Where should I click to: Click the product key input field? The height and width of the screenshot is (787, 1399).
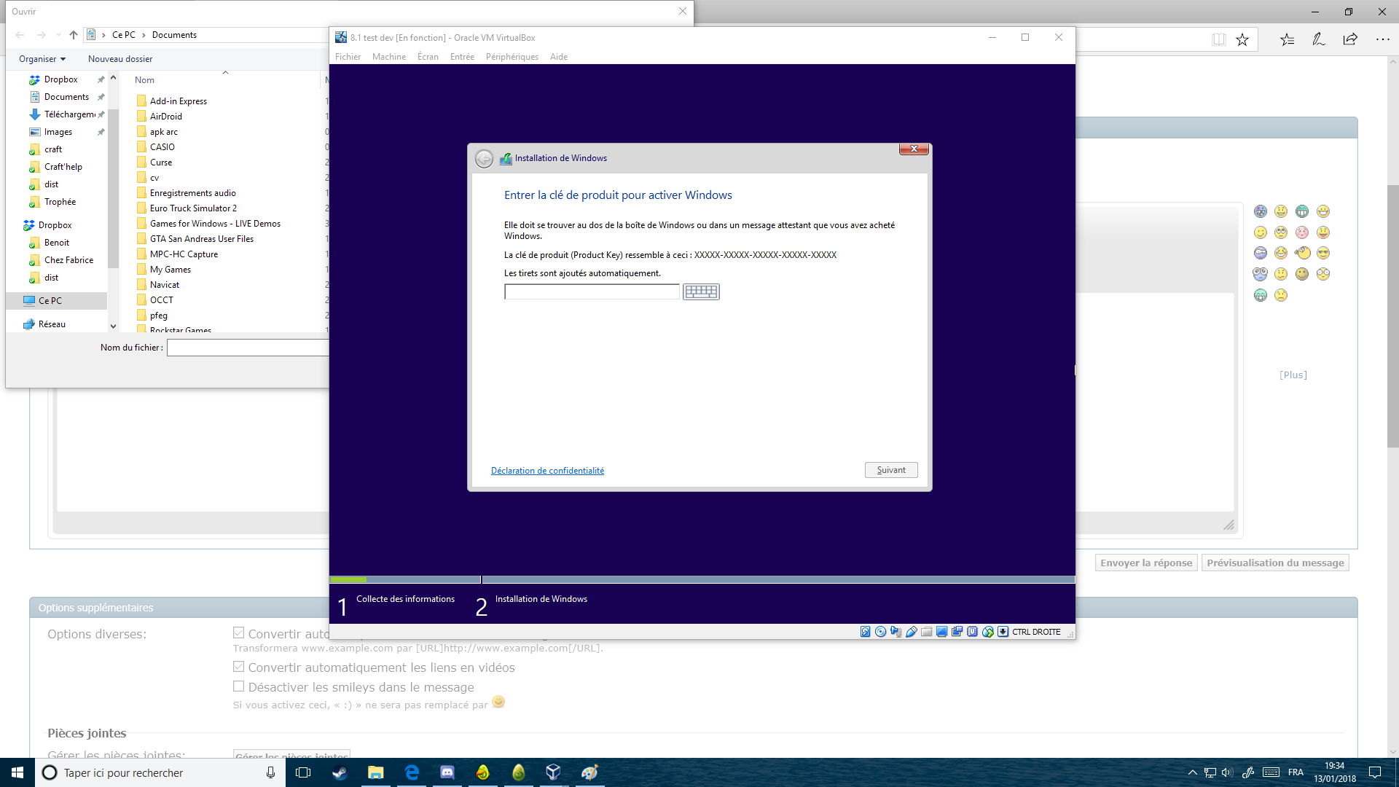click(x=592, y=291)
